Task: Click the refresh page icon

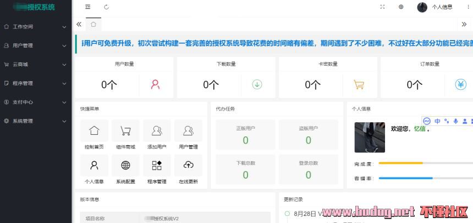Action: pos(106,7)
